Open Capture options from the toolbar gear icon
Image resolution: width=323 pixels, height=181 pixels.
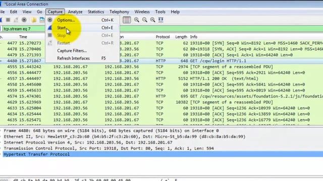tap(24, 20)
